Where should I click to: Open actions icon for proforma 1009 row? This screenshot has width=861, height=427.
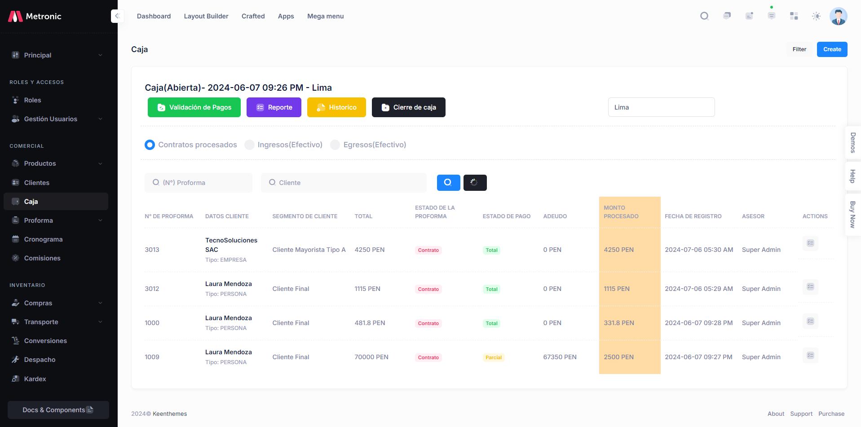(810, 356)
